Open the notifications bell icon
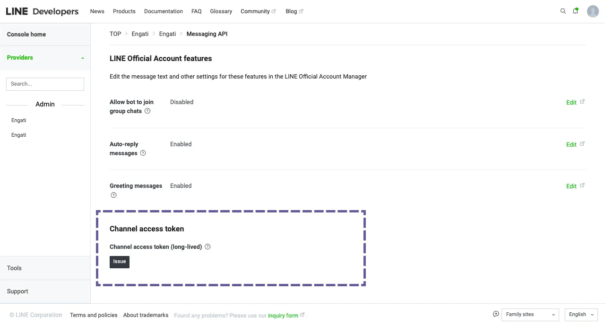Image resolution: width=605 pixels, height=326 pixels. click(576, 11)
